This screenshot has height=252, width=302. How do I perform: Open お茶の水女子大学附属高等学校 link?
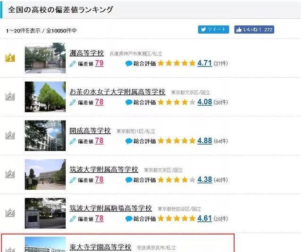click(x=117, y=92)
